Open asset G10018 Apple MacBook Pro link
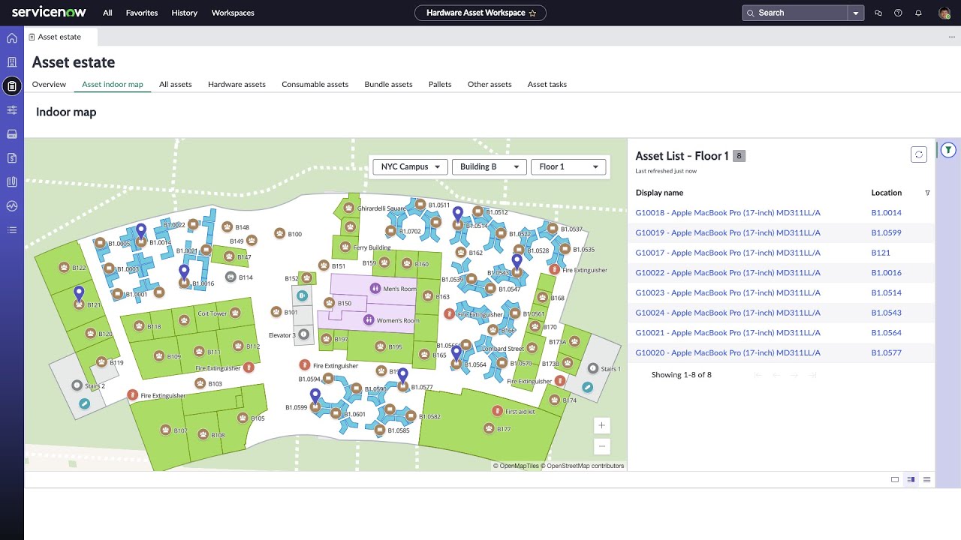The image size is (961, 540). (728, 212)
